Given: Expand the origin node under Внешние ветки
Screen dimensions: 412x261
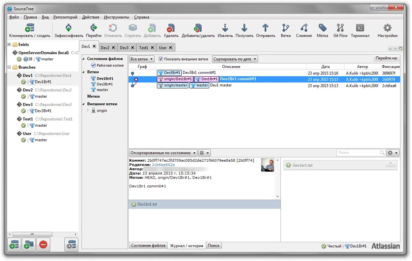Looking at the screenshot, I should tap(88, 110).
